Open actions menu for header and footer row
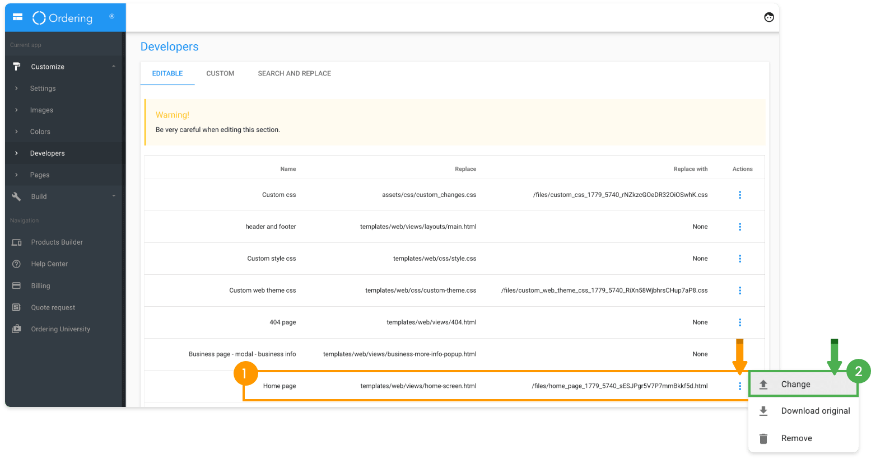This screenshot has width=871, height=459. [x=740, y=227]
